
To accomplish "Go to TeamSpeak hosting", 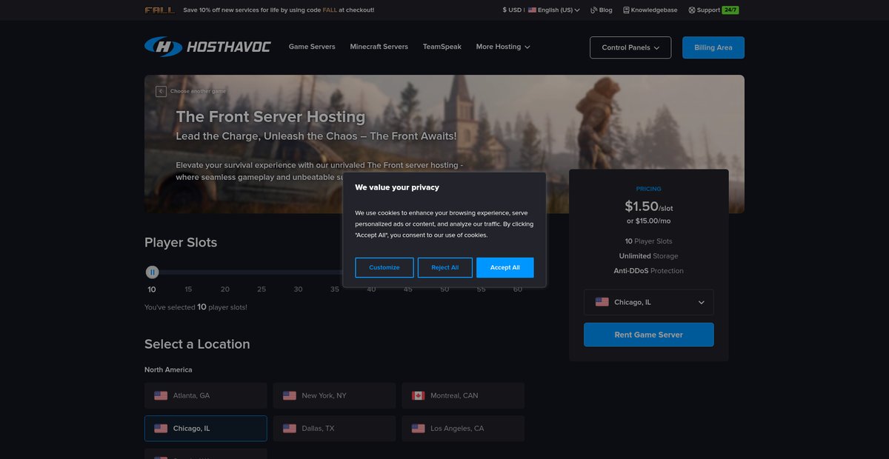I will (x=442, y=47).
